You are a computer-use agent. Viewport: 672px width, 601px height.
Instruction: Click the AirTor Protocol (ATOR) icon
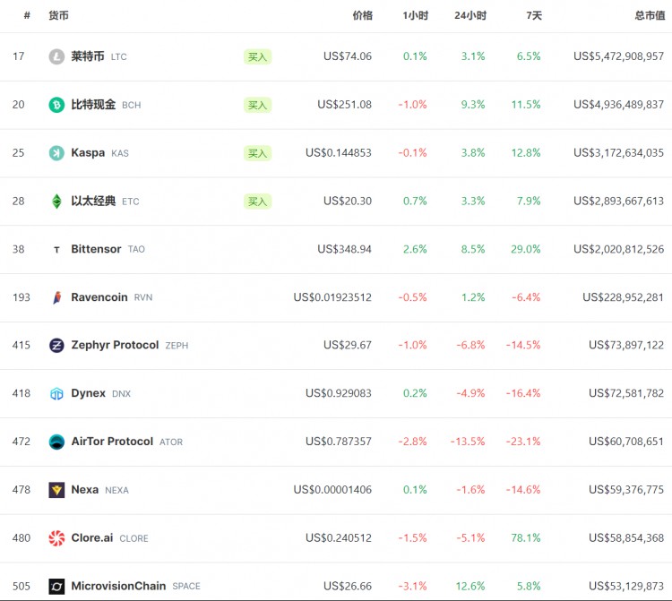pyautogui.click(x=56, y=442)
